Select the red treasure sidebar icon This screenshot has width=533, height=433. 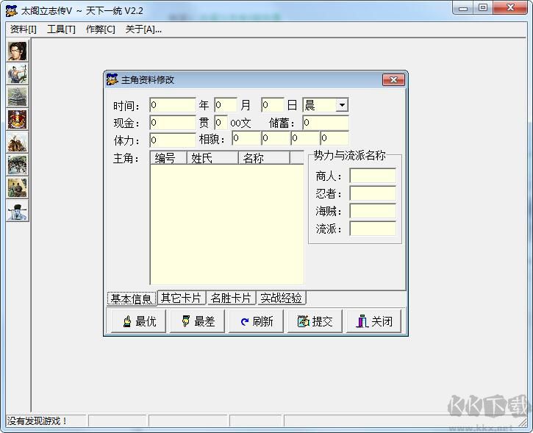point(18,119)
